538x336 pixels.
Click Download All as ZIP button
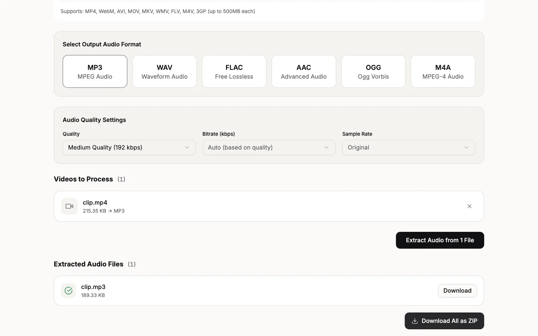[x=444, y=321]
